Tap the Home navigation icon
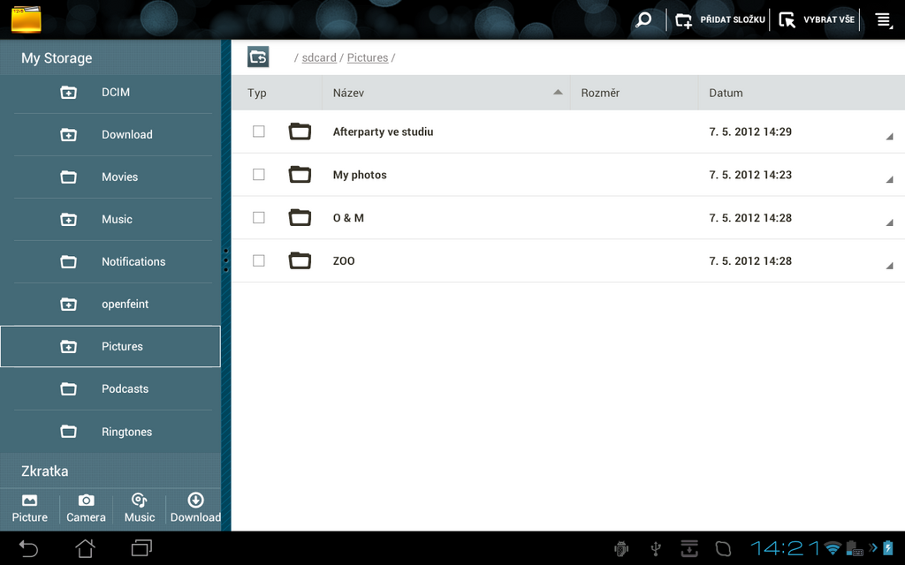 tap(84, 548)
